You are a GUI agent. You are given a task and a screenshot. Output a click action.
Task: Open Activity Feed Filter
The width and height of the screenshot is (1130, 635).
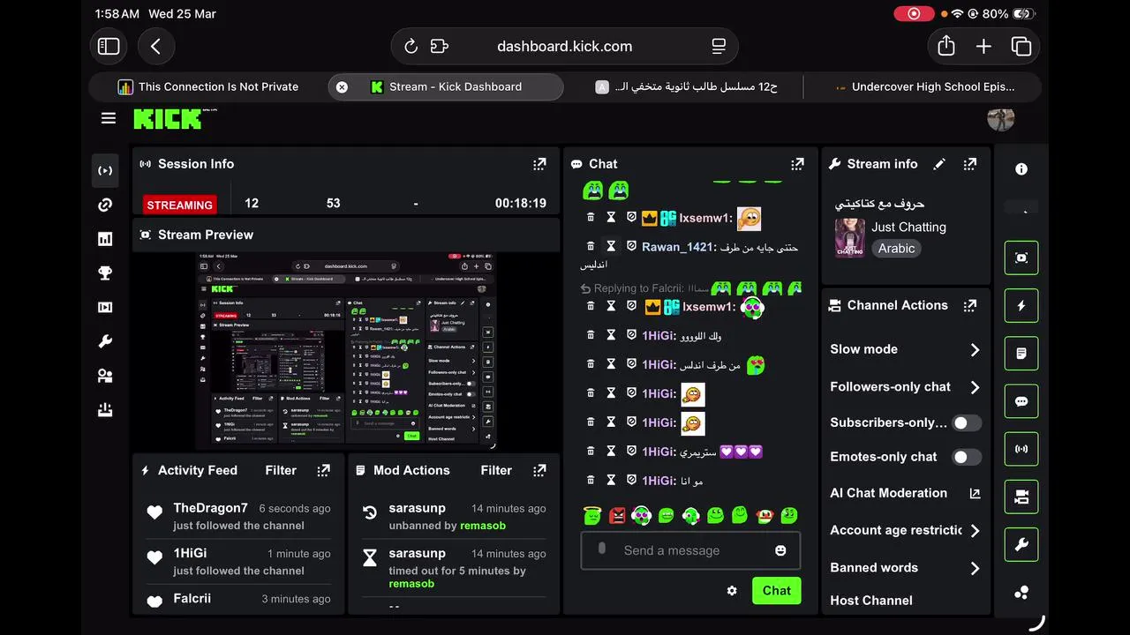click(281, 470)
